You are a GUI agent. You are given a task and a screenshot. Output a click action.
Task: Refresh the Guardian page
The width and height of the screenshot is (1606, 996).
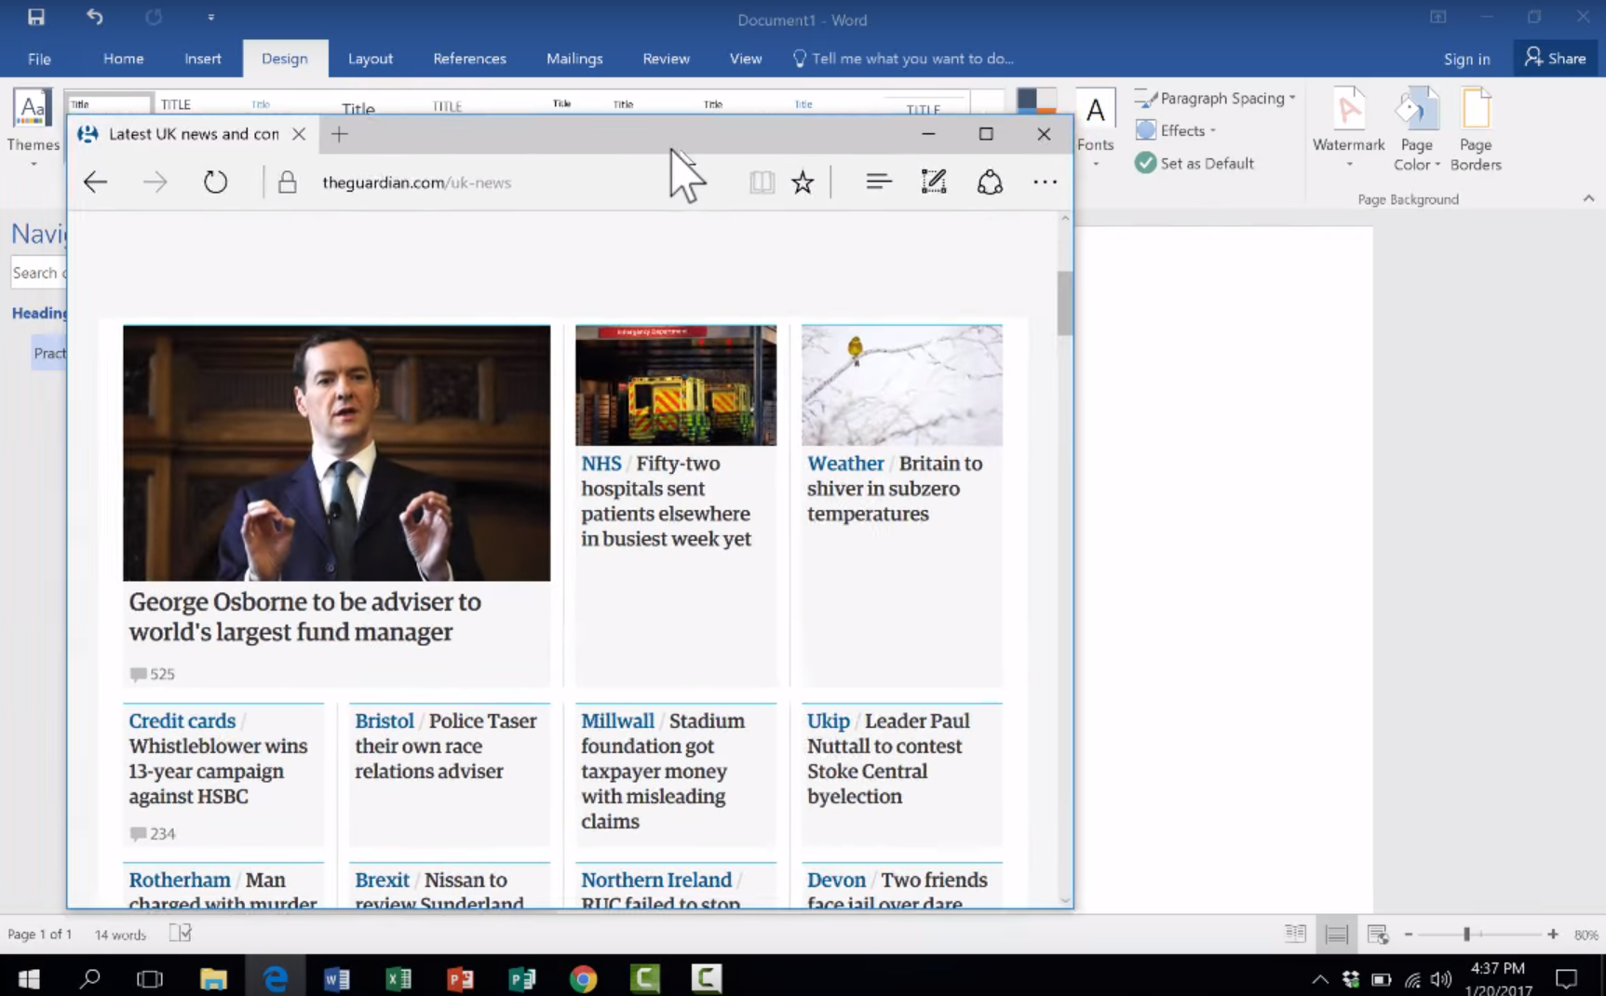tap(215, 182)
